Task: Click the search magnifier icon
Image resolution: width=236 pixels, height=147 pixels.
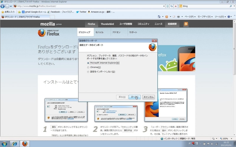Action: click(231, 6)
